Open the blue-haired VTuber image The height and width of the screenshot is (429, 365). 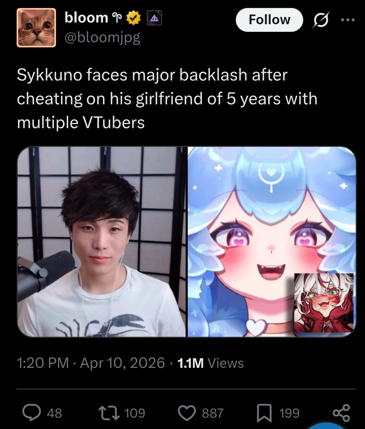pos(272,241)
